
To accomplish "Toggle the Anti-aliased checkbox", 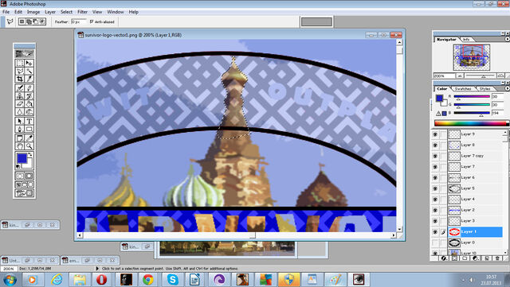I will [92, 21].
